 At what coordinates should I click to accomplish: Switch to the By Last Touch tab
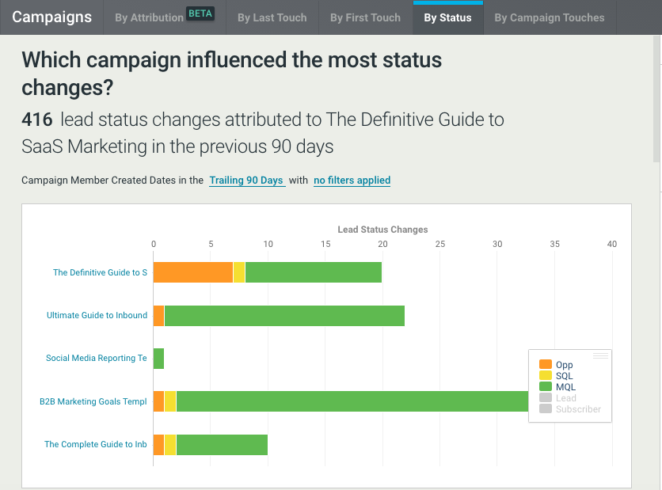[x=272, y=17]
